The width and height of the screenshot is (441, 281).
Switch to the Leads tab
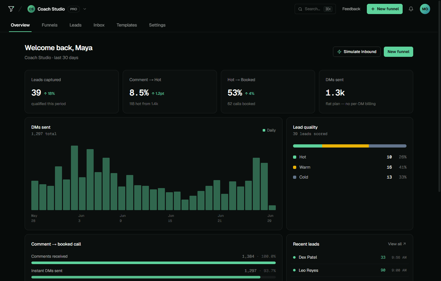tap(75, 25)
